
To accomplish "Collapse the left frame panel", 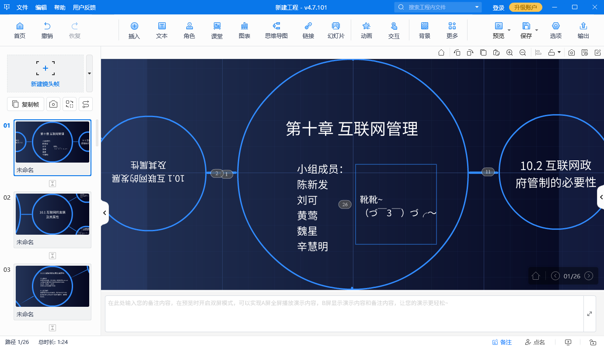I will (x=105, y=213).
